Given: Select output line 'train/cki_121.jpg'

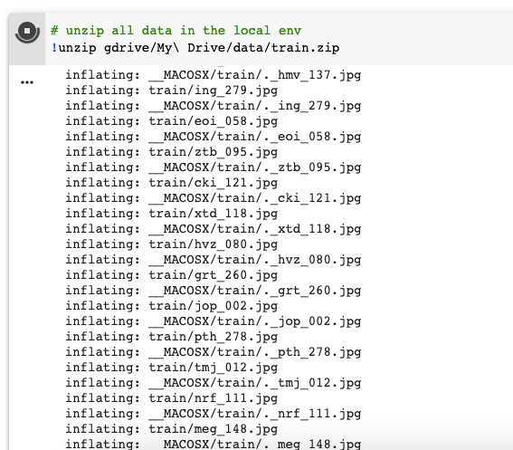Looking at the screenshot, I should 172,183.
